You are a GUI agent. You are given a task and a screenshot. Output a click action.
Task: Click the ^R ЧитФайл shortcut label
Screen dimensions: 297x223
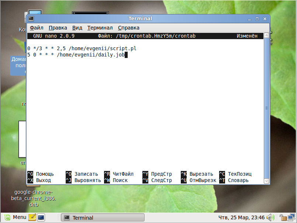[x=119, y=174]
